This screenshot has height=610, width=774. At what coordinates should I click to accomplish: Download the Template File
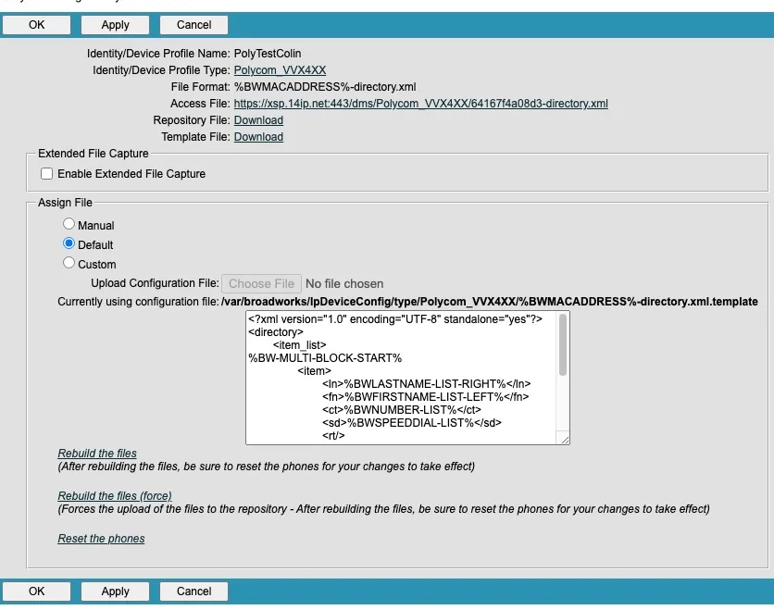[258, 137]
